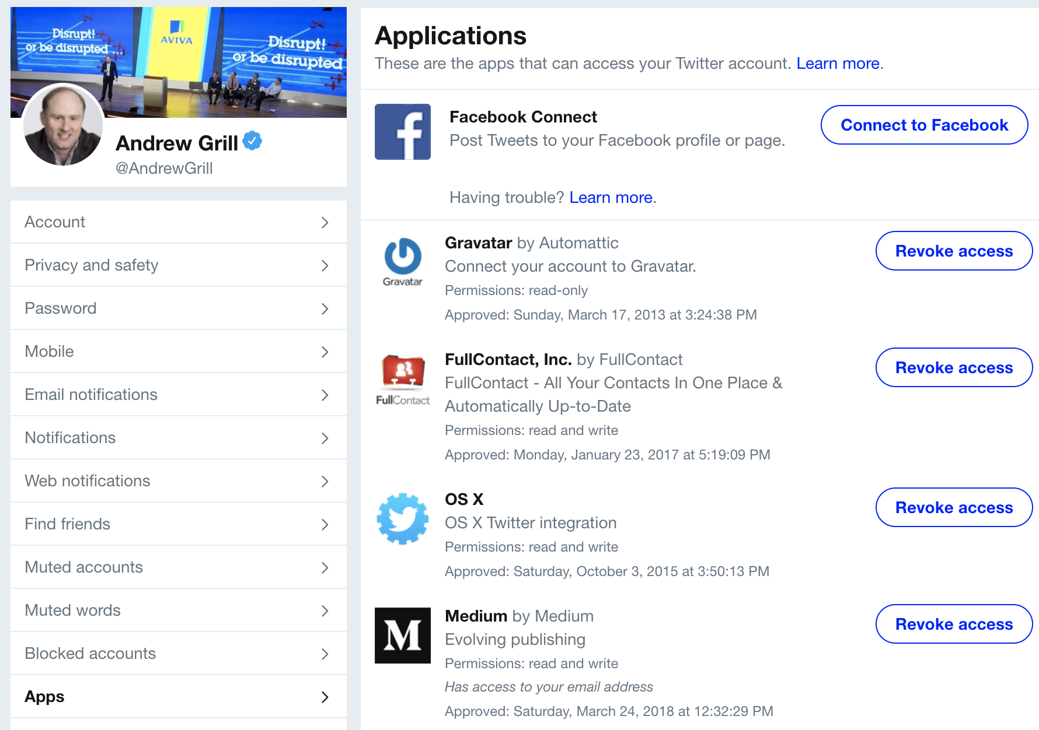Expand the Muted words chevron
The height and width of the screenshot is (730, 1039).
pyautogui.click(x=325, y=610)
